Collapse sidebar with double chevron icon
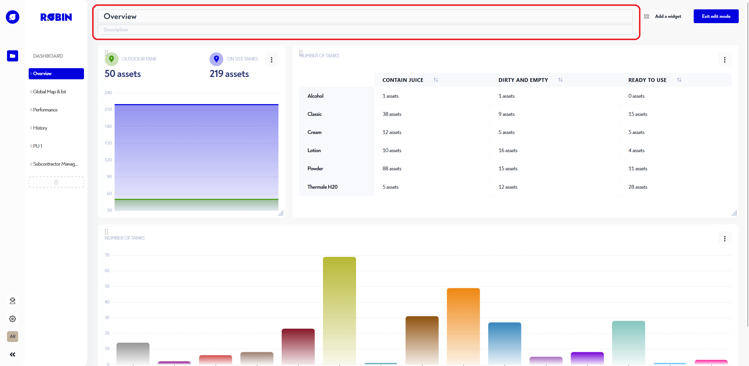The width and height of the screenshot is (749, 366). click(13, 355)
